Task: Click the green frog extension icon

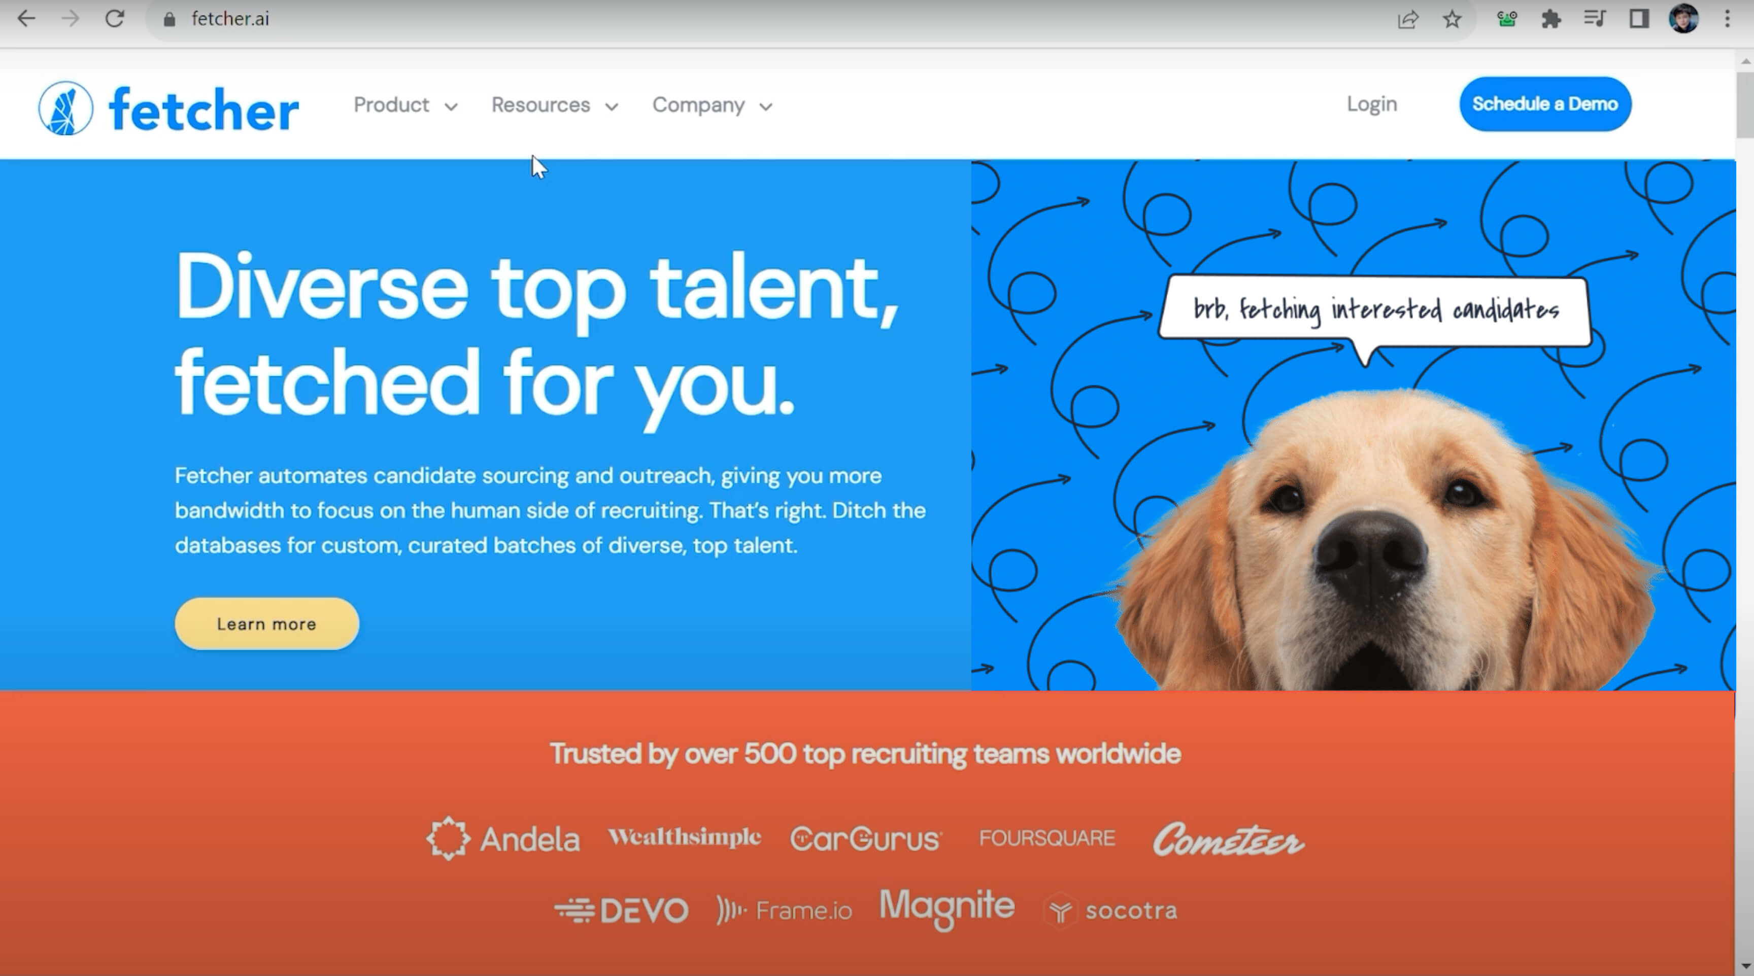Action: click(1506, 19)
